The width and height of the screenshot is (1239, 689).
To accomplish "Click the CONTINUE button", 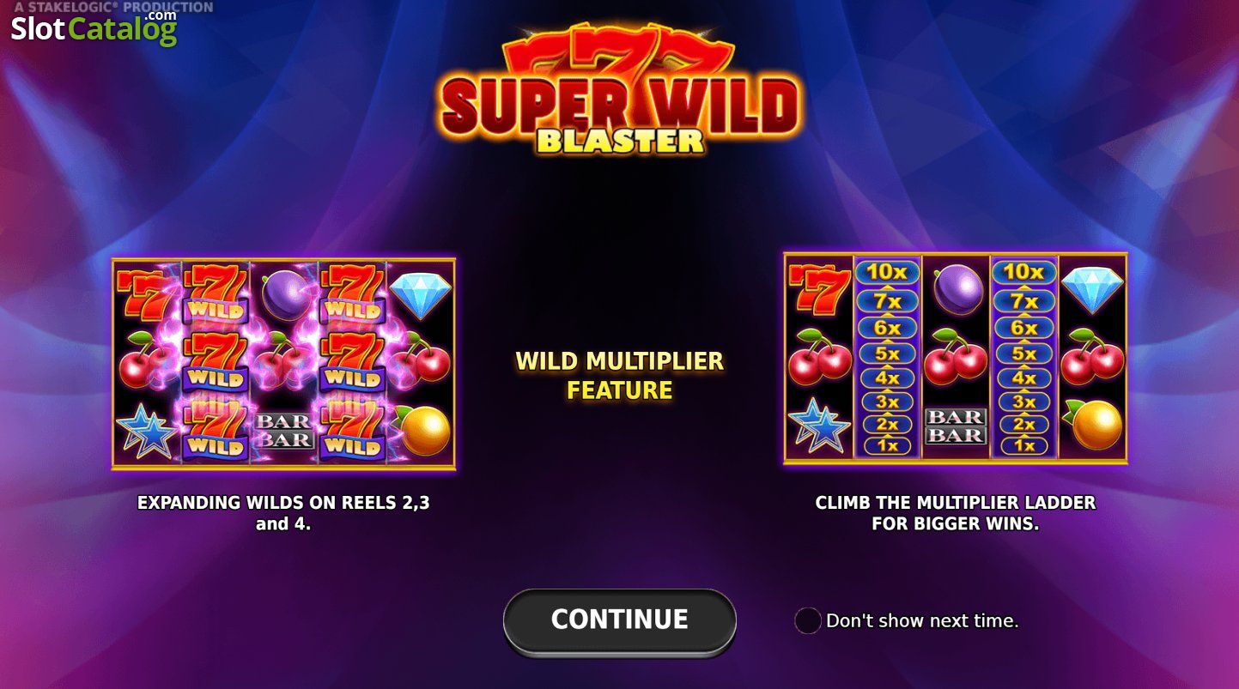I will pos(619,620).
